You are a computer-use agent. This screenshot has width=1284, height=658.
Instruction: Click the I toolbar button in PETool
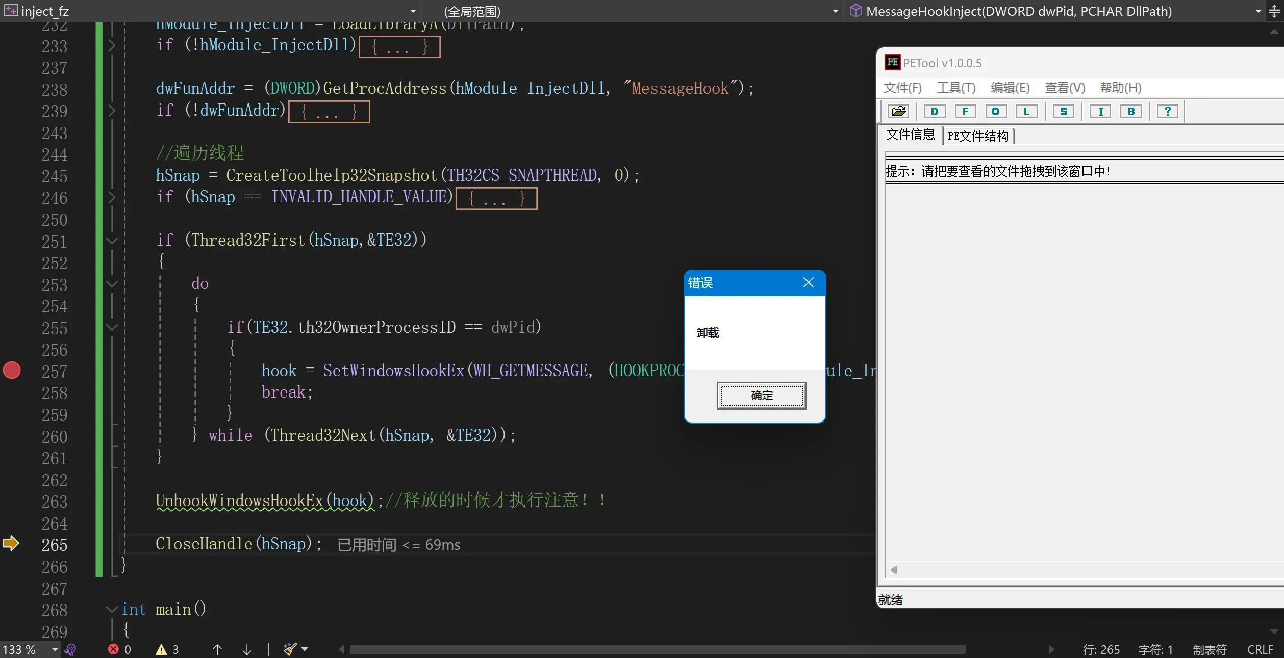pyautogui.click(x=1100, y=111)
